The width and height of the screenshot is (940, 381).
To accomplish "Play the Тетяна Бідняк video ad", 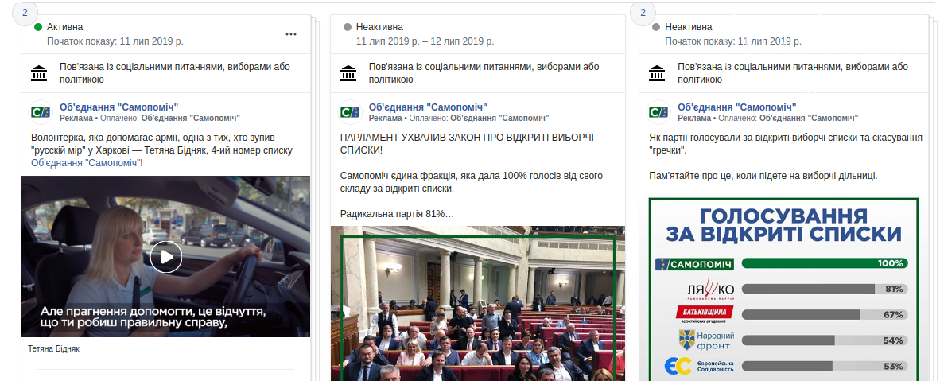I will pos(166,257).
